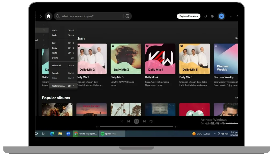Image resolution: width=275 pixels, height=154 pixels.
Task: Choose Search menu entry with Ctrl+L
Action: point(63,73)
